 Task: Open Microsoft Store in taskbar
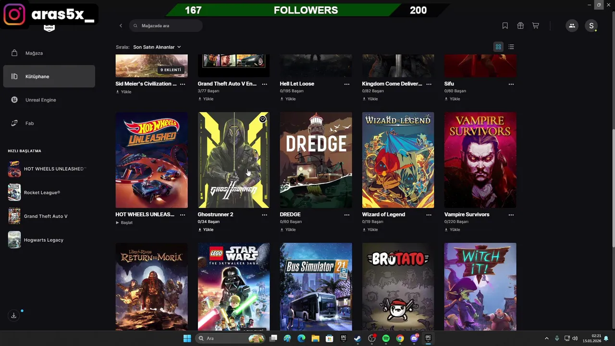point(329,338)
